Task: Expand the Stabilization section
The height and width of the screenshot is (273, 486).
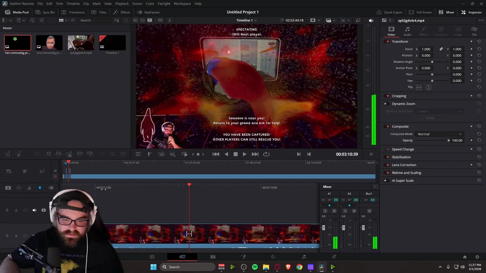Action: 401,157
